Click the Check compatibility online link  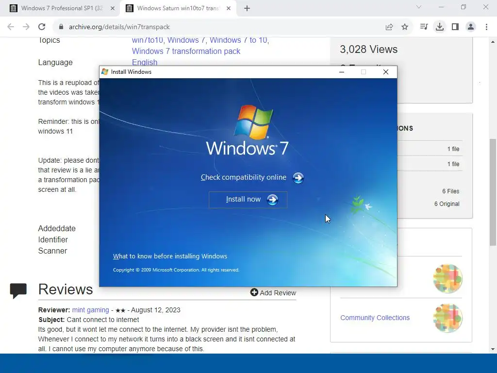(x=244, y=177)
